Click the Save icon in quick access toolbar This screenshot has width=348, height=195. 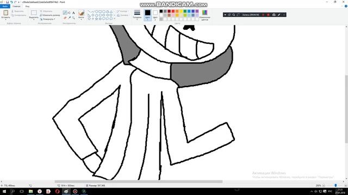point(7,2)
